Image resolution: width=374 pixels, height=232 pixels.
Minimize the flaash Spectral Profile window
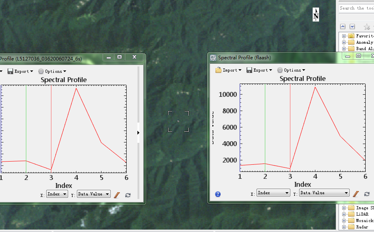(348, 56)
